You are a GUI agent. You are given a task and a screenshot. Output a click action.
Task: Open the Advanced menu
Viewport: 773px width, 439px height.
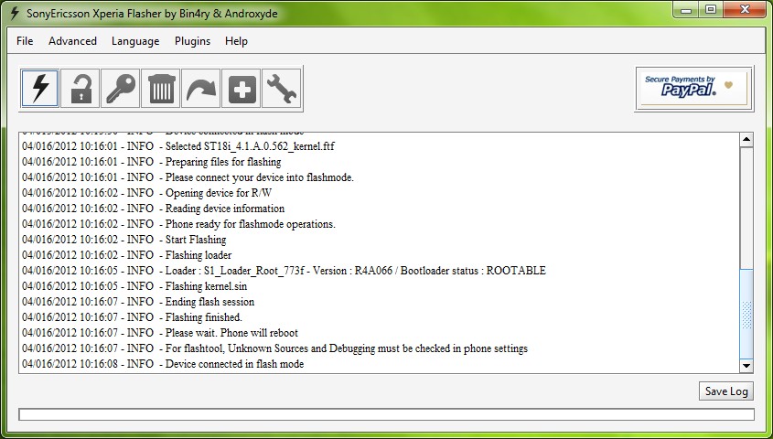tap(72, 41)
